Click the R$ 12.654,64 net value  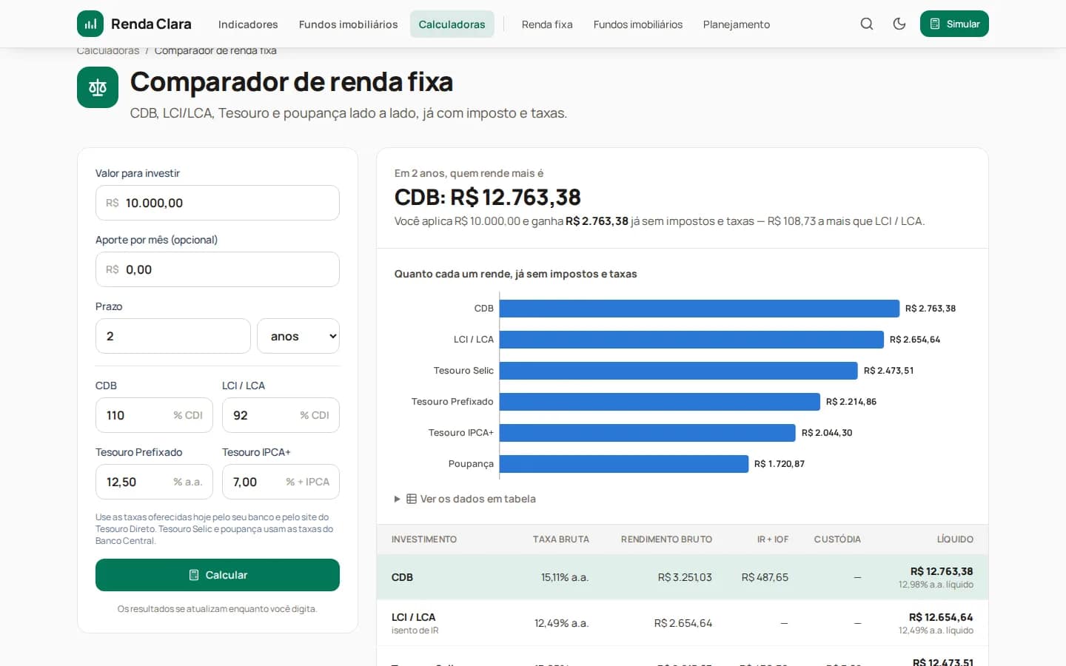[x=941, y=617]
